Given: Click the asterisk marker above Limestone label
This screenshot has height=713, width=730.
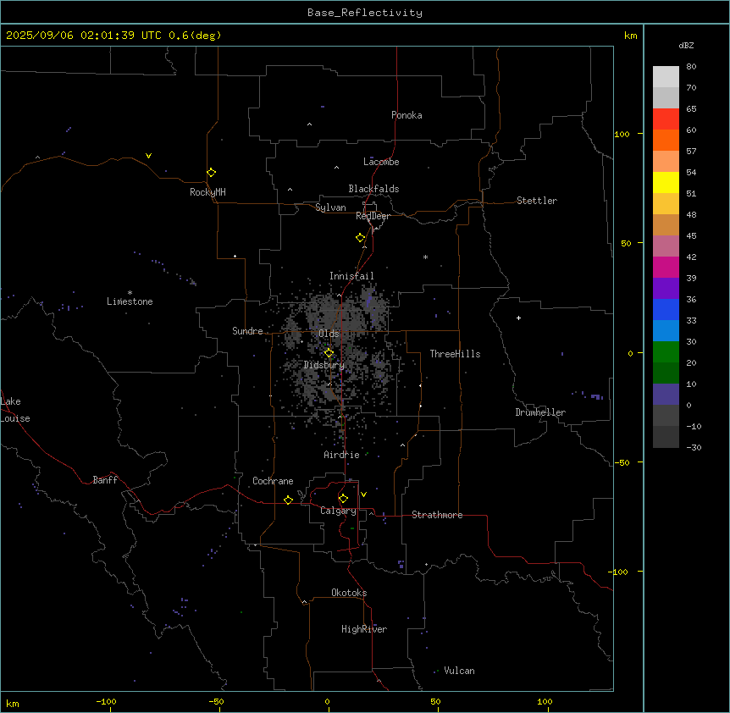Looking at the screenshot, I should coord(130,293).
